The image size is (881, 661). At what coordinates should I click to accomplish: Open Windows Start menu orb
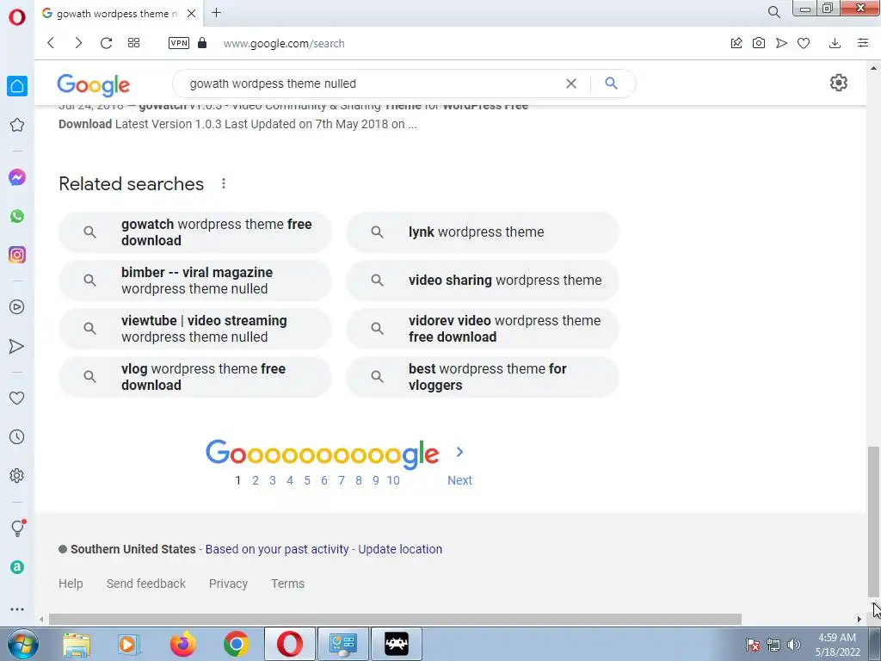click(x=22, y=644)
